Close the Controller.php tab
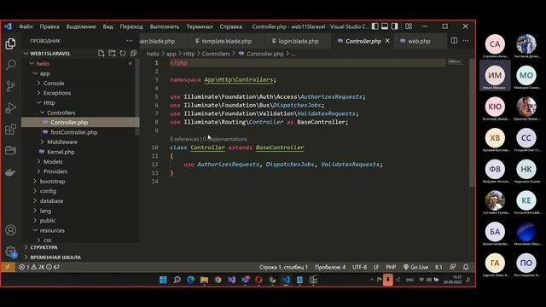 387,41
